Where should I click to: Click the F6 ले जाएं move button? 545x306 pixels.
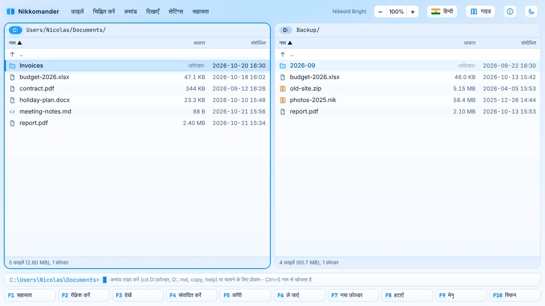tap(299, 295)
